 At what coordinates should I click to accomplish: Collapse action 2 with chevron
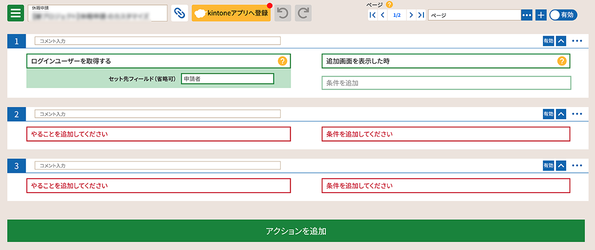[x=561, y=114]
